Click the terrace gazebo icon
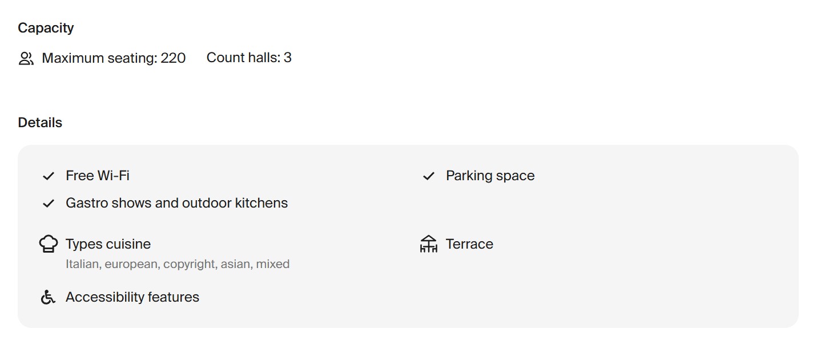The height and width of the screenshot is (357, 821). 428,244
